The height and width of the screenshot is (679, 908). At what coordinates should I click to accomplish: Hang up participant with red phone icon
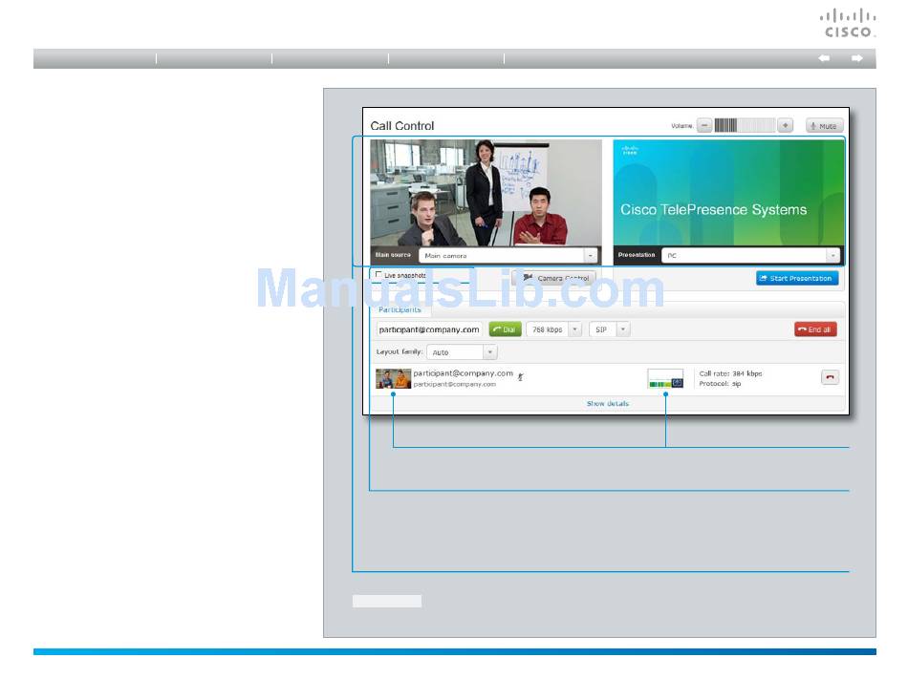[830, 377]
